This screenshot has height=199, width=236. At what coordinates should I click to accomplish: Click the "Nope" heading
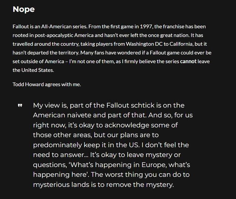pyautogui.click(x=24, y=9)
